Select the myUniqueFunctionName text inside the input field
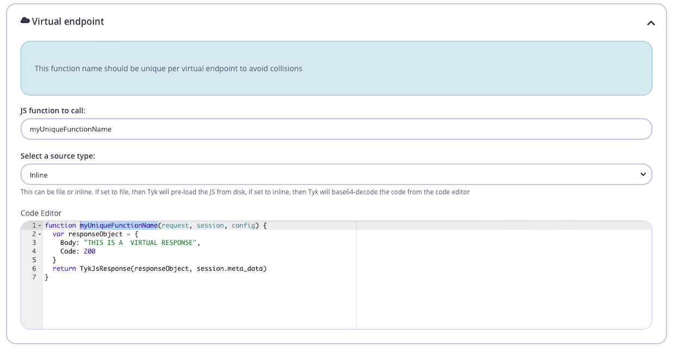 (71, 129)
